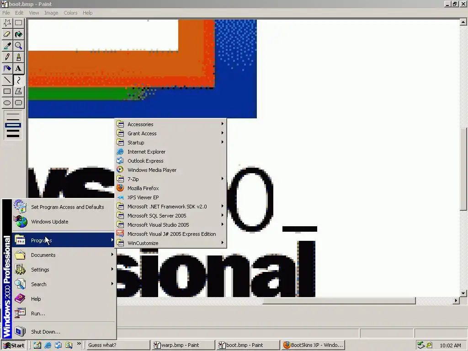The width and height of the screenshot is (468, 351).
Task: Launch Windows Media Player
Action: (170, 170)
